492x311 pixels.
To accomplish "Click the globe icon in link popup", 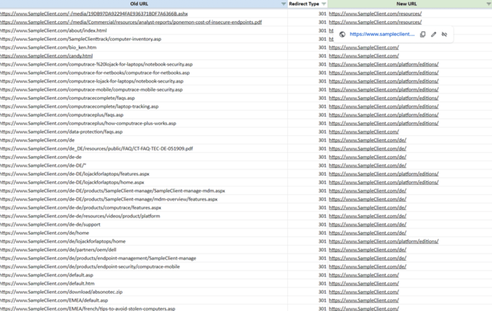I will [342, 34].
